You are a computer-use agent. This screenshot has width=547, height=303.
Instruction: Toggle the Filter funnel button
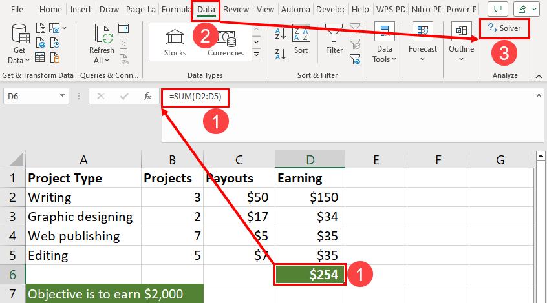(x=334, y=39)
